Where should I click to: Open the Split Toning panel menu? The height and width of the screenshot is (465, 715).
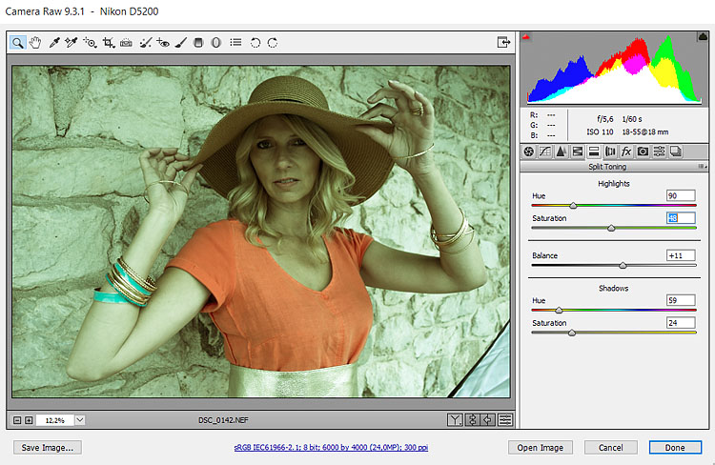[x=702, y=167]
